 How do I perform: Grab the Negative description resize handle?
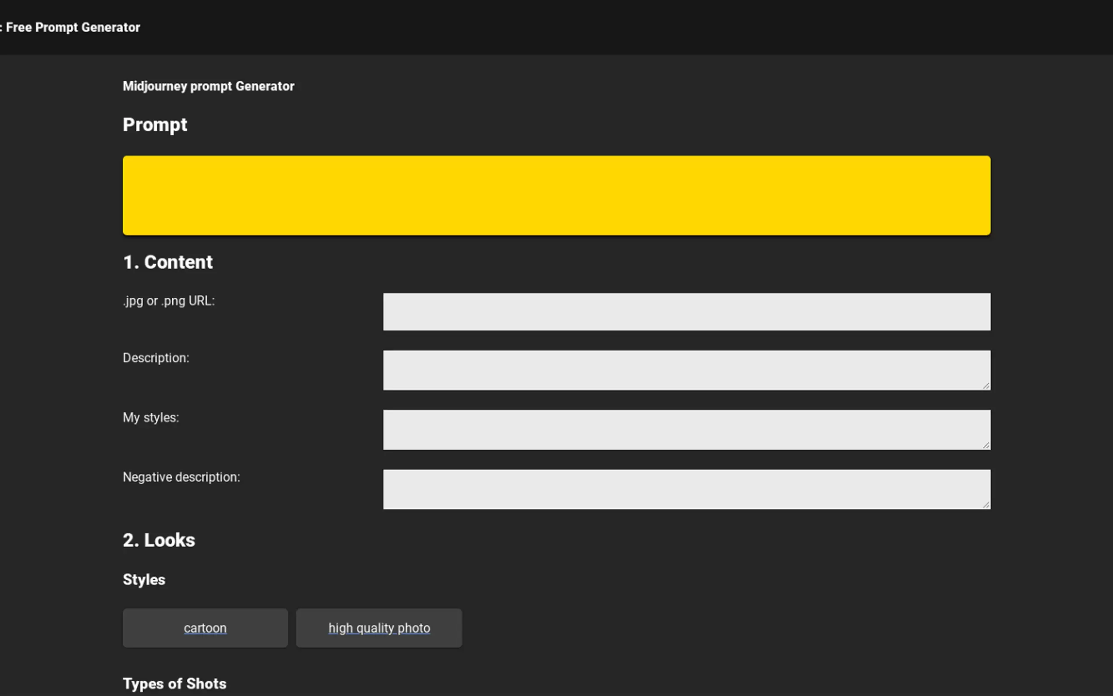tap(985, 504)
